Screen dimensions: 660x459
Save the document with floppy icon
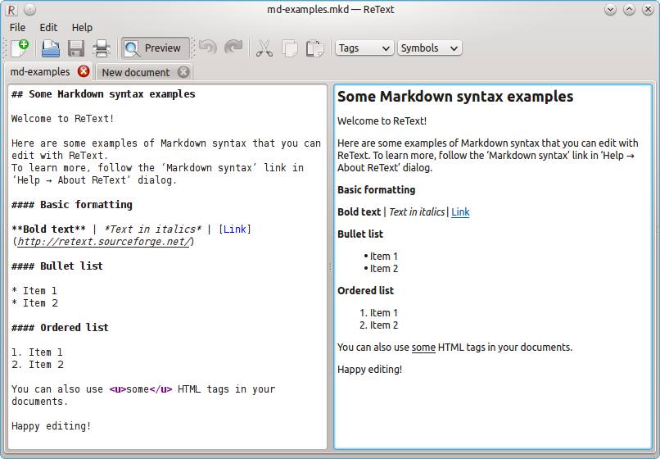click(x=76, y=48)
